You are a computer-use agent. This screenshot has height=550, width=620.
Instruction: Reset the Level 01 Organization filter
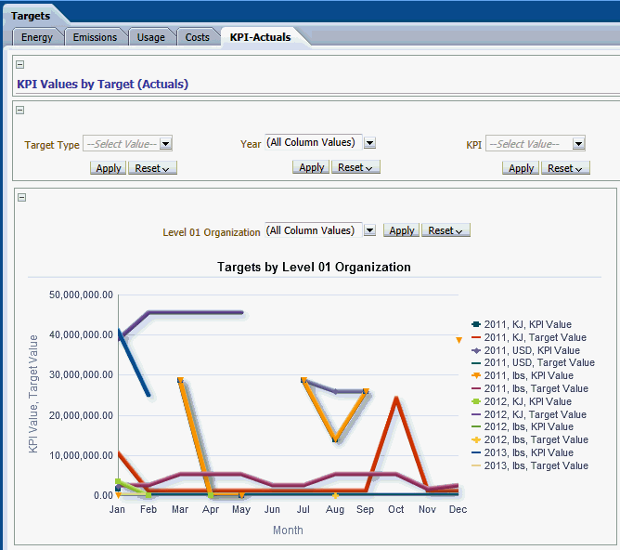pos(446,230)
